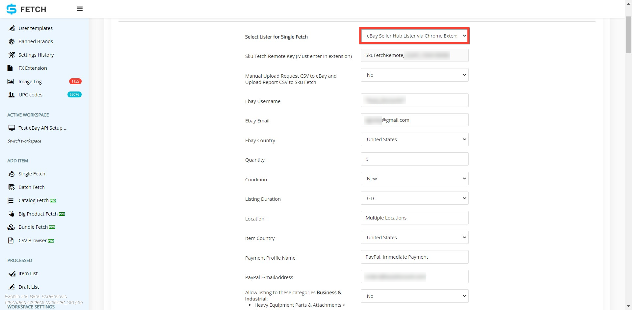632x310 pixels.
Task: Click the UPC codes people icon
Action: click(x=11, y=95)
